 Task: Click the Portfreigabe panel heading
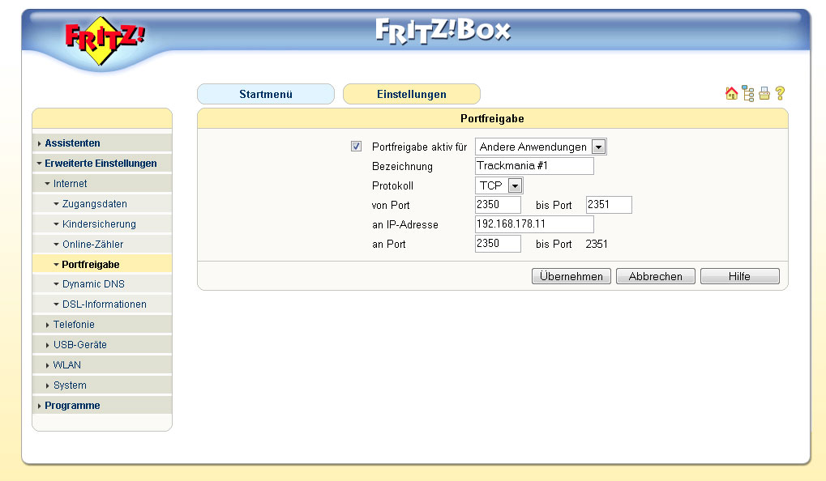click(492, 118)
